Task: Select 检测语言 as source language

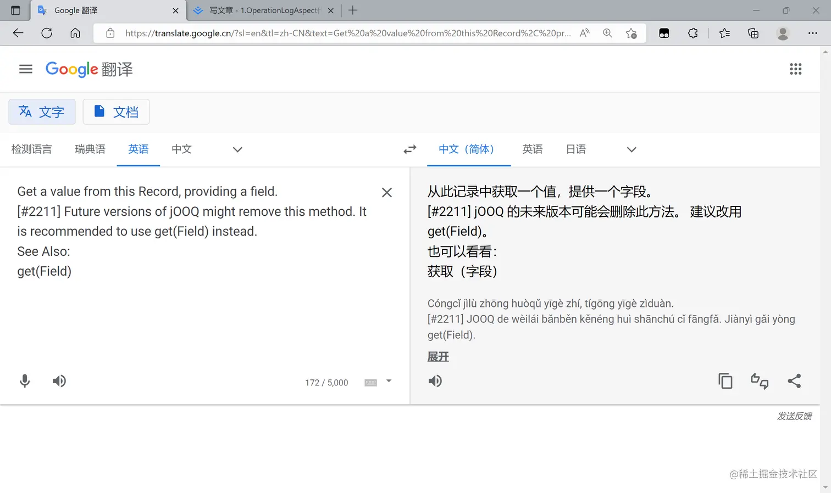Action: point(32,149)
